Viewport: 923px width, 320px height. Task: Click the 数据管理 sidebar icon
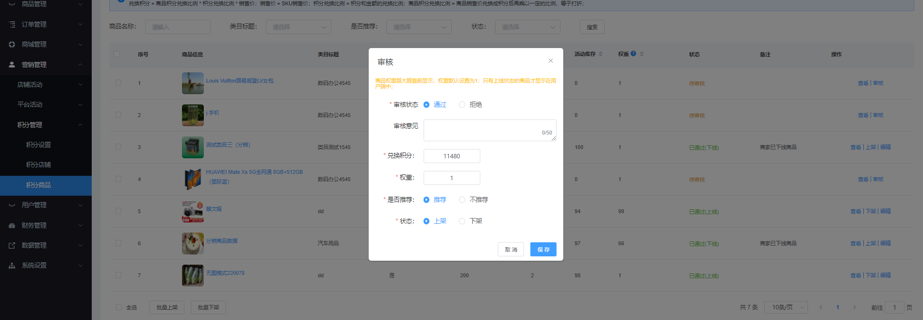click(12, 245)
